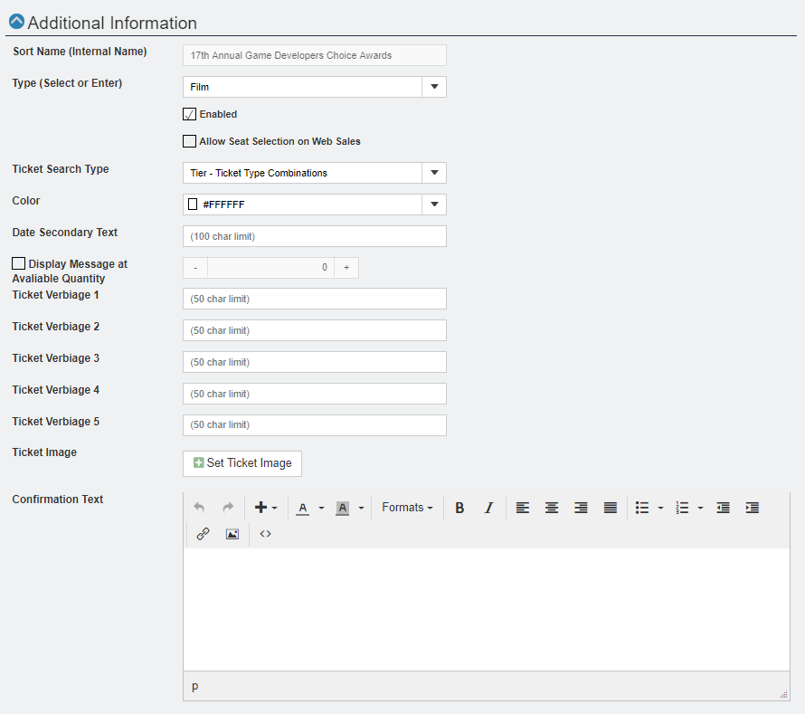Viewport: 805px width, 714px height.
Task: Click the Set Ticket Image button
Action: tap(241, 462)
